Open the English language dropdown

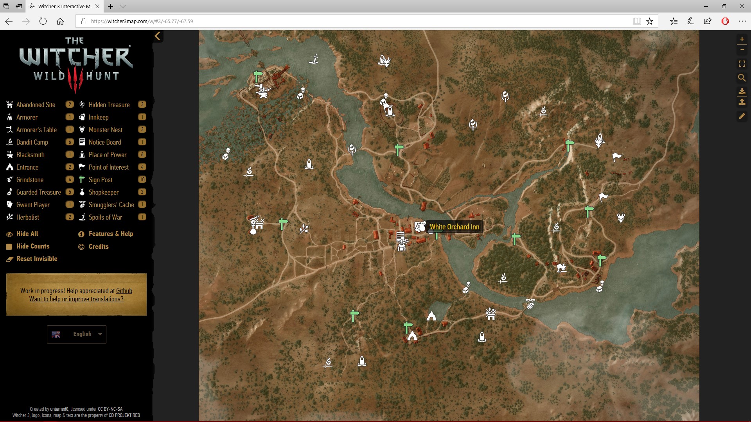tap(77, 334)
